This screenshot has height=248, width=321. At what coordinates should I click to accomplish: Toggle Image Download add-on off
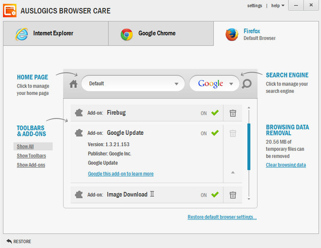tap(214, 195)
